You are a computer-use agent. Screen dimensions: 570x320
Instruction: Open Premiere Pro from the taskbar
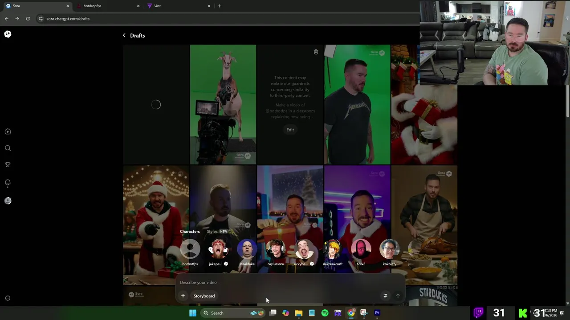point(377,313)
